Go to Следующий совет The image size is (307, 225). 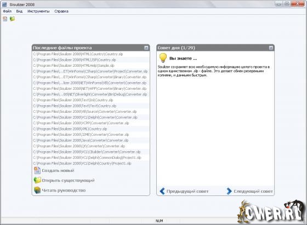click(x=253, y=192)
